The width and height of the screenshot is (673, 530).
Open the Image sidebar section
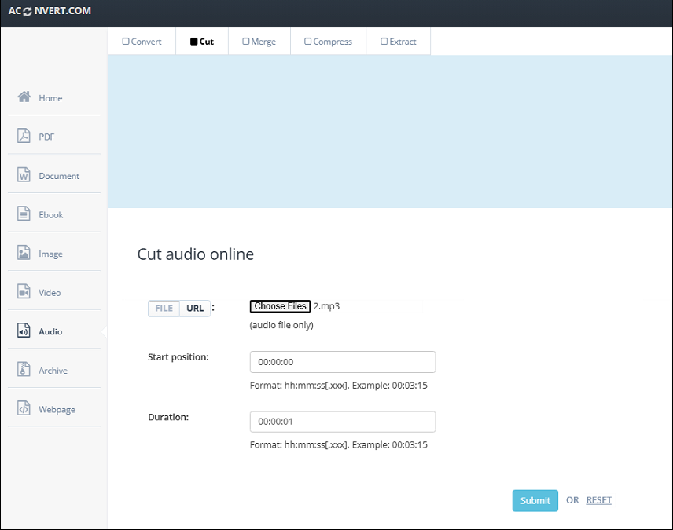(54, 254)
